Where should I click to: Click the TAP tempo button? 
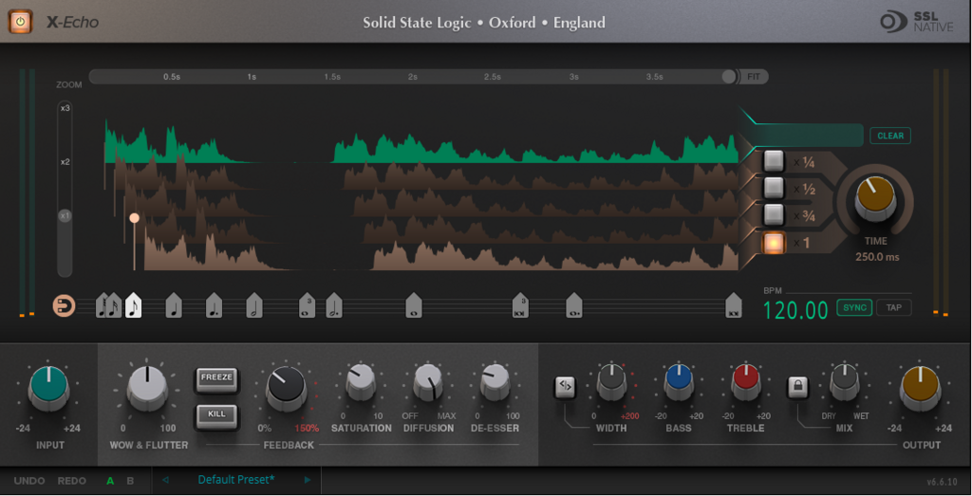[x=893, y=307]
